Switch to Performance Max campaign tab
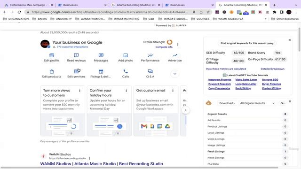Image resolution: width=301 pixels, height=169 pixels. (29, 5)
